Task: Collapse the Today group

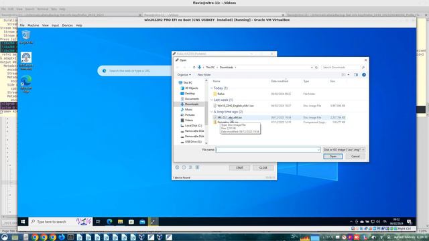Action: tap(212, 88)
